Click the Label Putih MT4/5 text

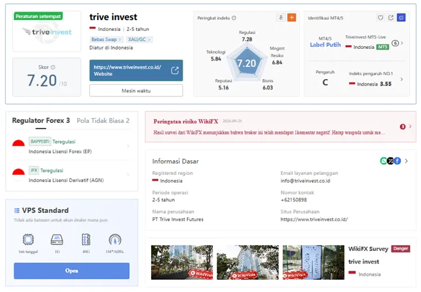[x=325, y=44]
